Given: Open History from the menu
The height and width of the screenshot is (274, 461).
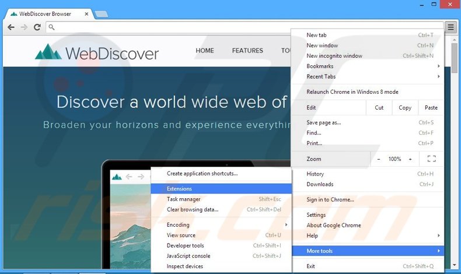Looking at the screenshot, I should (x=368, y=174).
